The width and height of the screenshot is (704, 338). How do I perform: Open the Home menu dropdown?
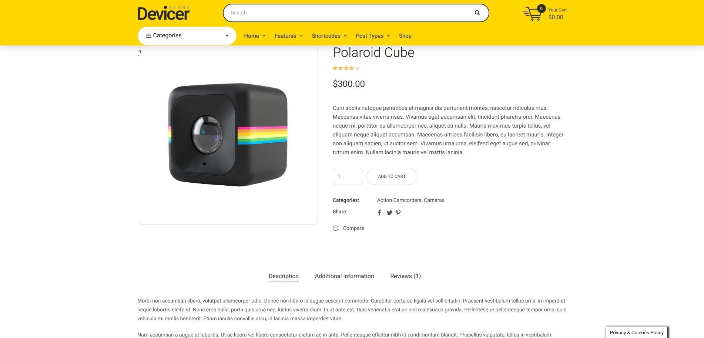[x=255, y=36]
